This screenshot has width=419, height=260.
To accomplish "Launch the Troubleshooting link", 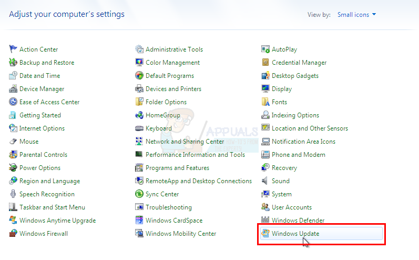I will (169, 207).
